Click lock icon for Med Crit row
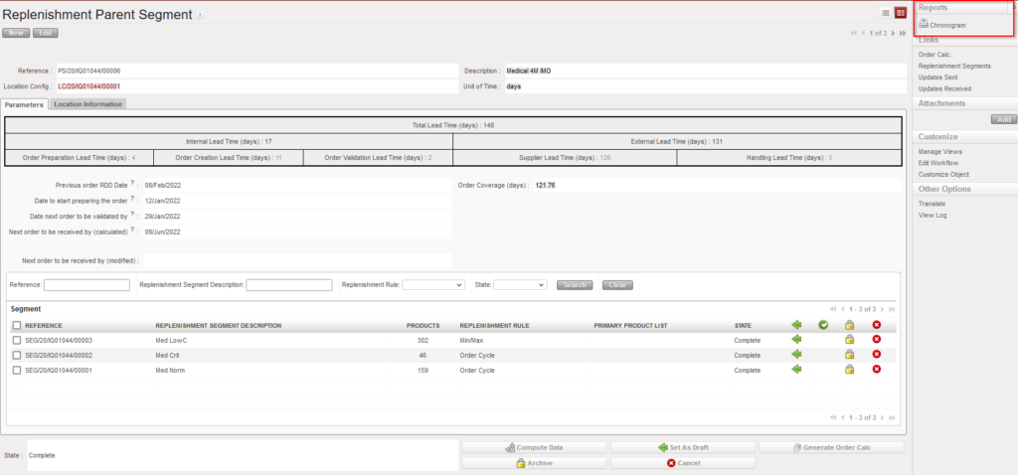 click(x=849, y=355)
